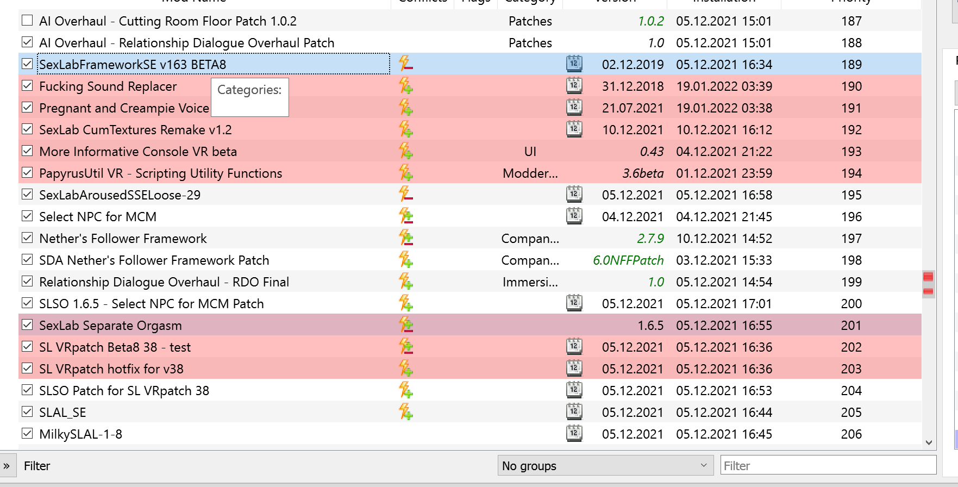The height and width of the screenshot is (487, 958).
Task: Expand the filter panel chevron
Action: [x=7, y=466]
